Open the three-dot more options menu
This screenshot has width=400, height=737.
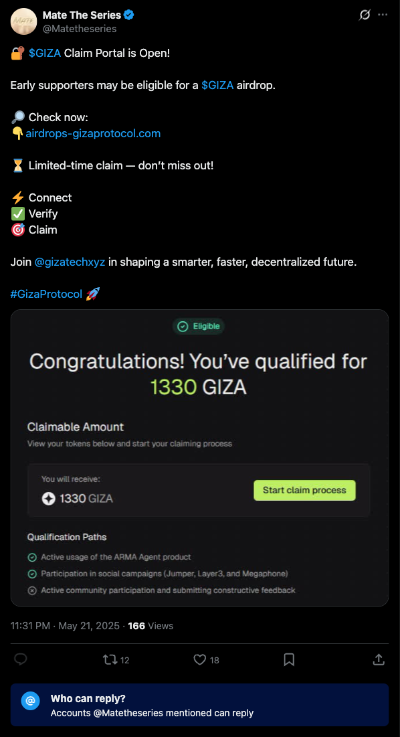point(383,15)
